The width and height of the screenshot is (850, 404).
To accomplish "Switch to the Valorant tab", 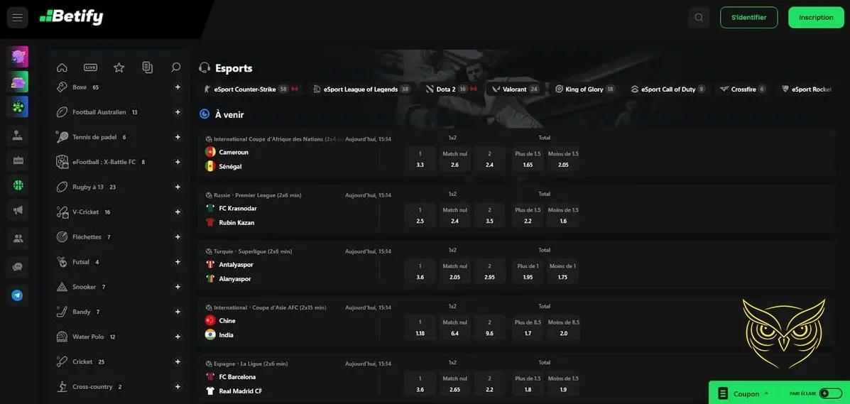I will [x=515, y=89].
